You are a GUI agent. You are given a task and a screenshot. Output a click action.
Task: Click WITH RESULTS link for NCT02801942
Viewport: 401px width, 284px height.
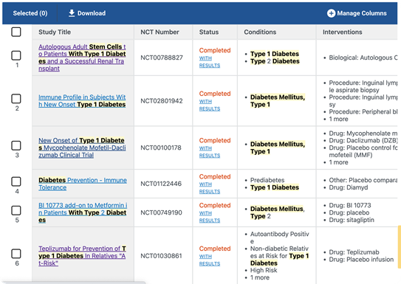coord(210,105)
